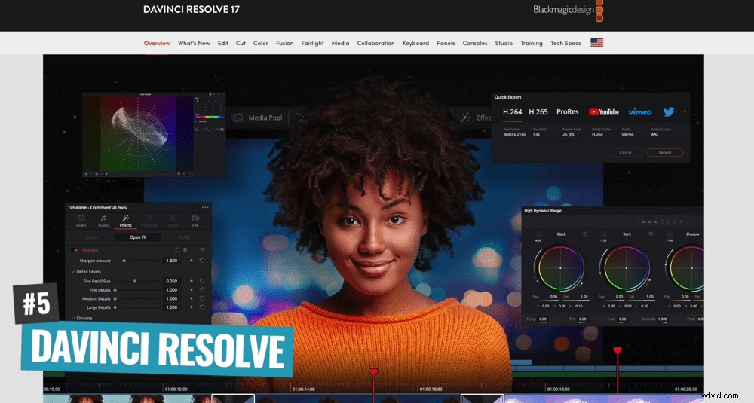Click the Dark color wheel center
This screenshot has width=754, height=403.
pyautogui.click(x=626, y=268)
